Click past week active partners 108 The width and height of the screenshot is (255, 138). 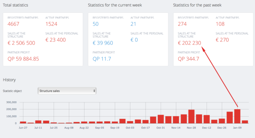click(x=220, y=24)
